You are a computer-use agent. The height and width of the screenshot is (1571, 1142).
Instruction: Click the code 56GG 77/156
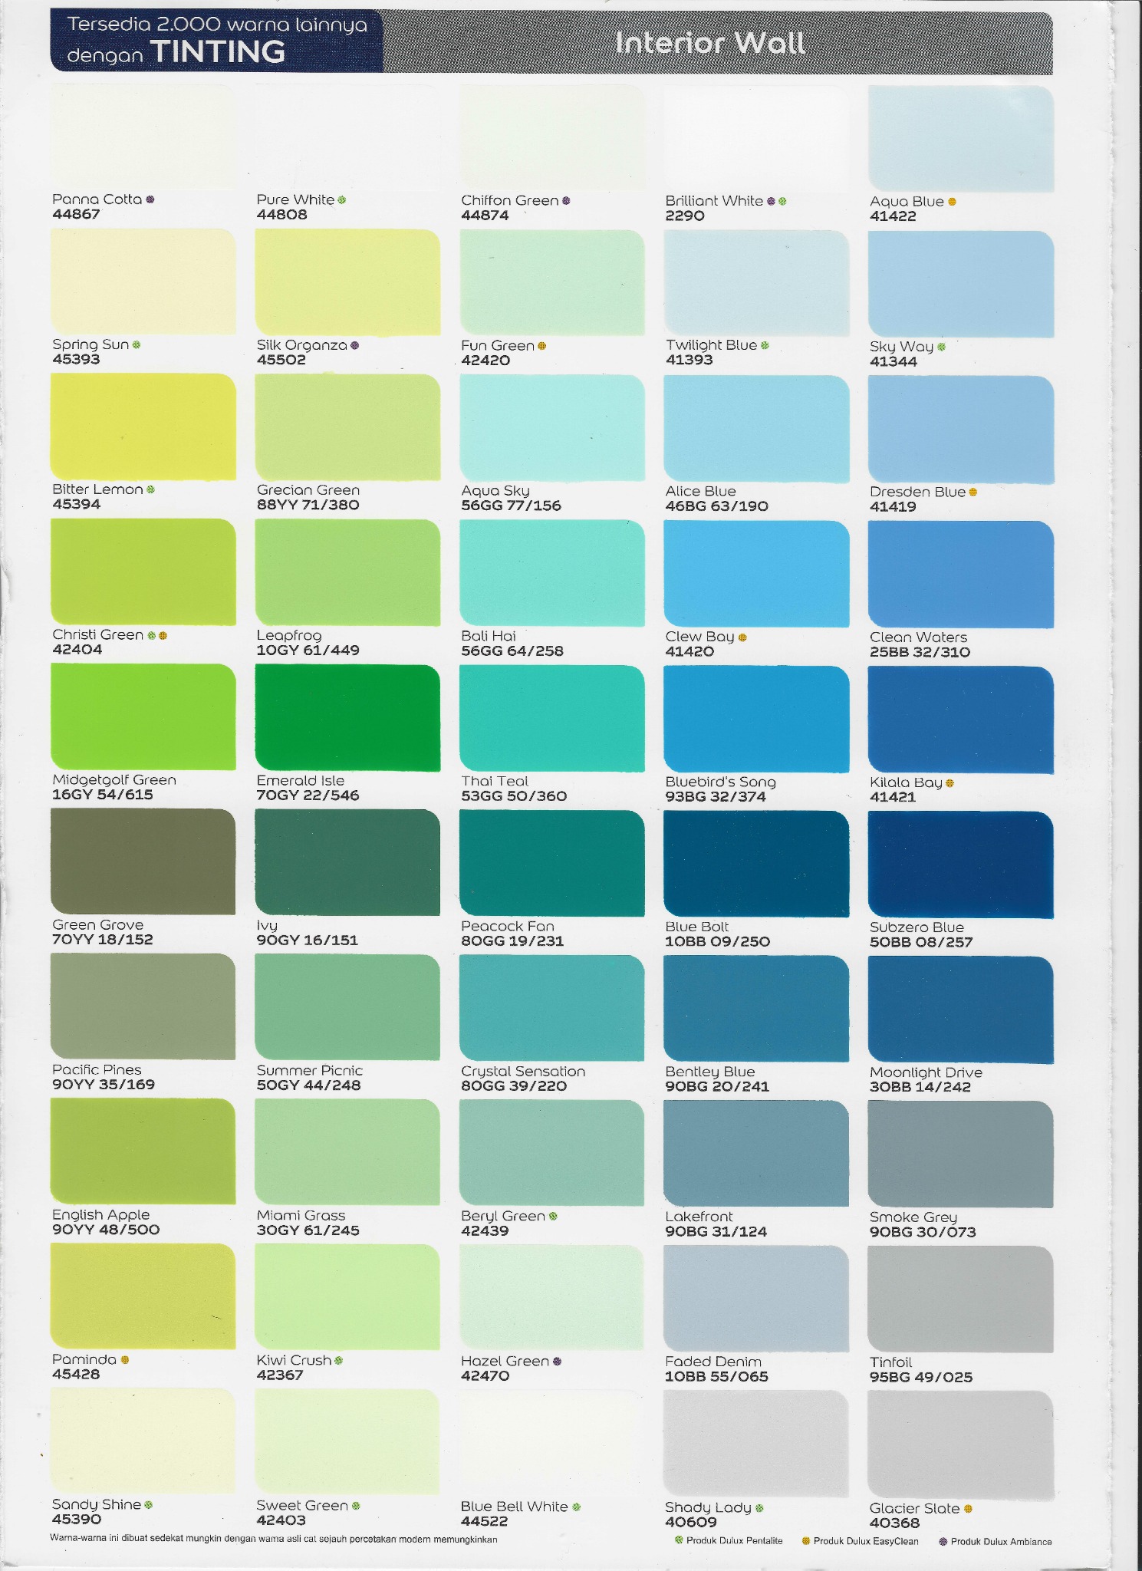(511, 506)
